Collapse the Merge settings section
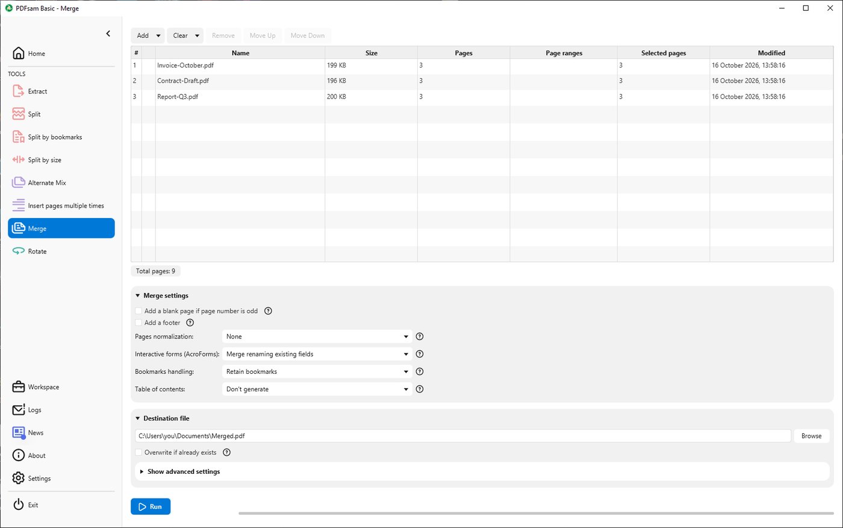The width and height of the screenshot is (843, 528). [x=138, y=296]
